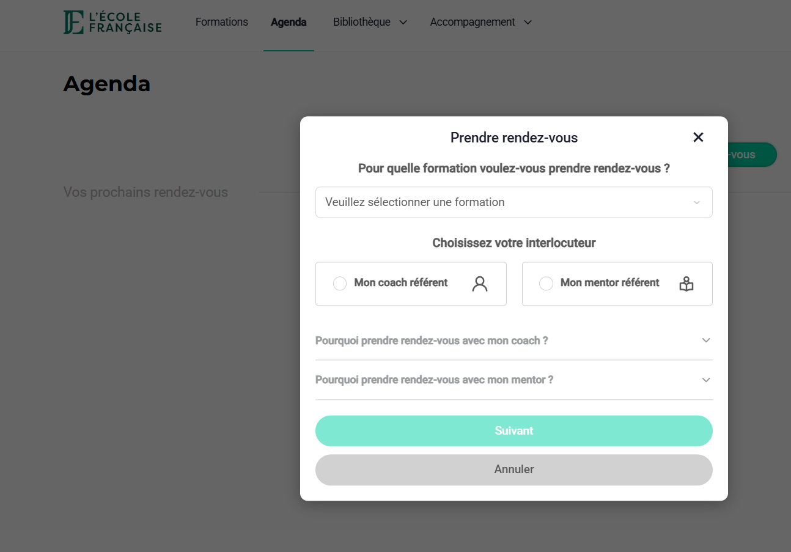
Task: Click the mentor reading-book icon
Action: click(x=686, y=284)
